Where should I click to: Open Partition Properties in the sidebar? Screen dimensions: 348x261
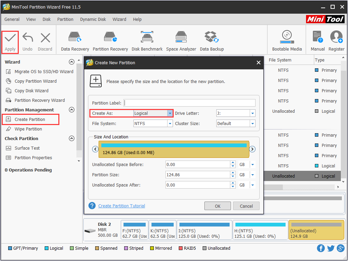[x=29, y=157]
